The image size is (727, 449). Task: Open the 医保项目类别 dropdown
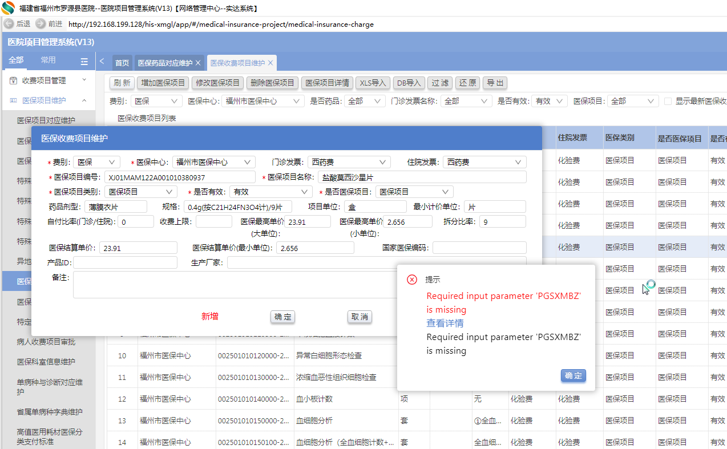point(140,192)
